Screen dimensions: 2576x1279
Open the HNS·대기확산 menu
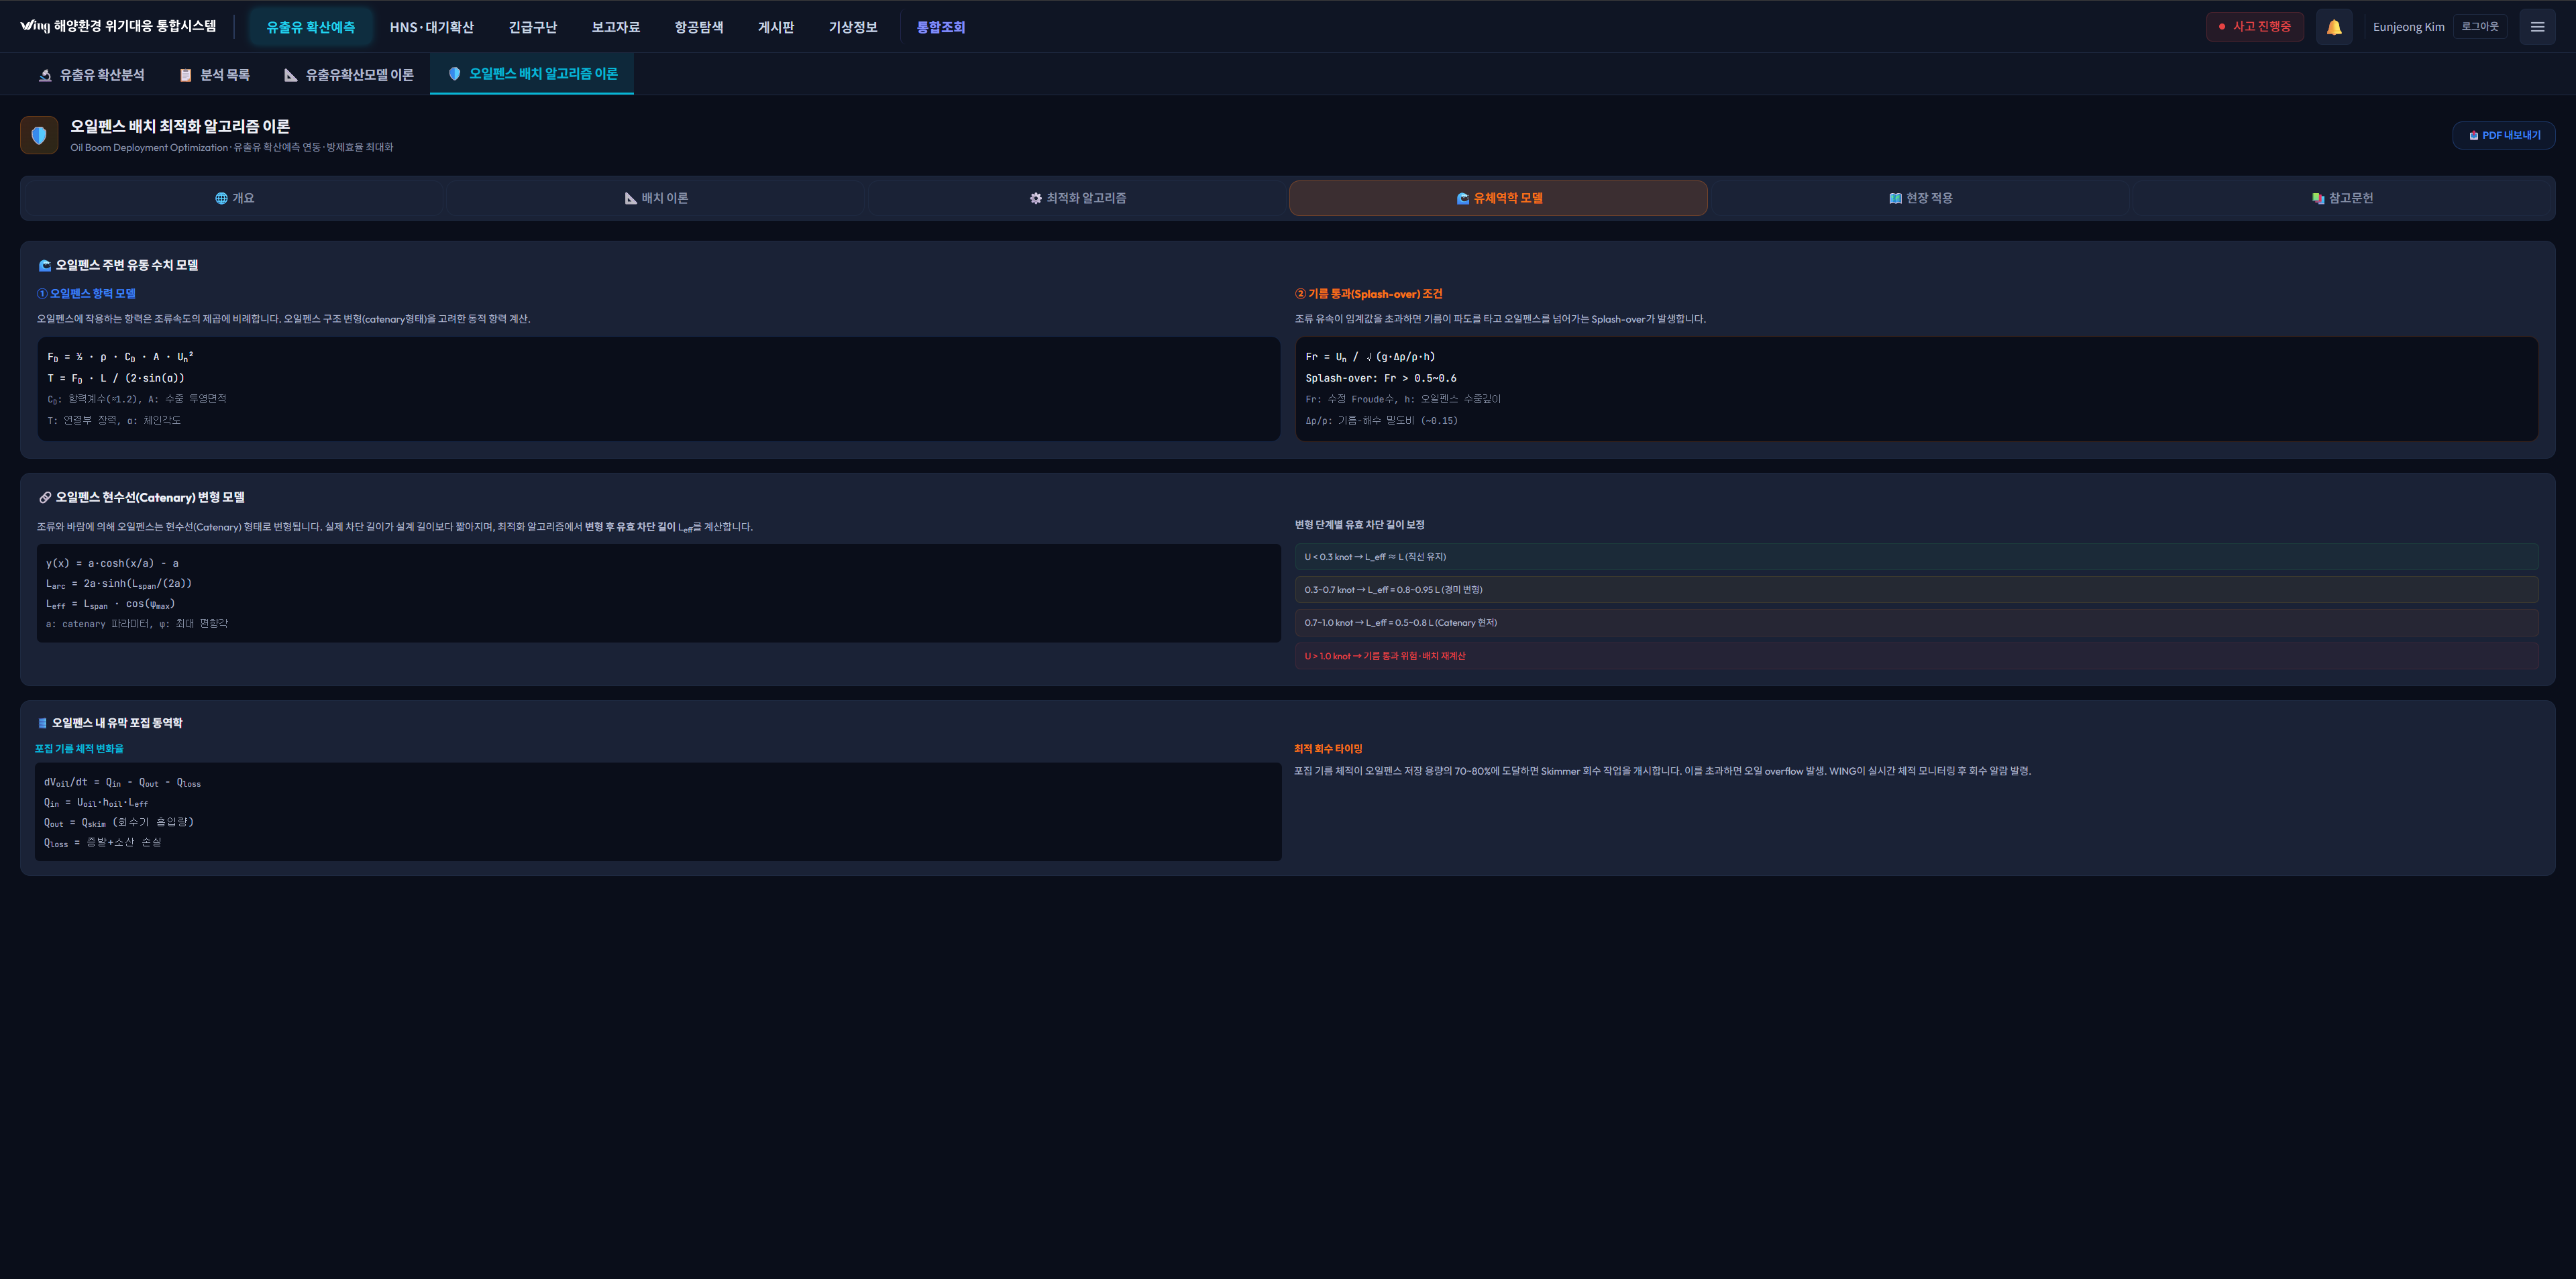click(x=431, y=27)
